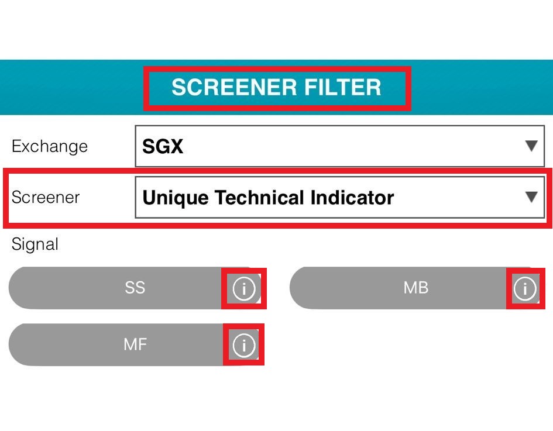Click the SCREENER FILTER header title
This screenshot has height=431, width=553.
(276, 87)
